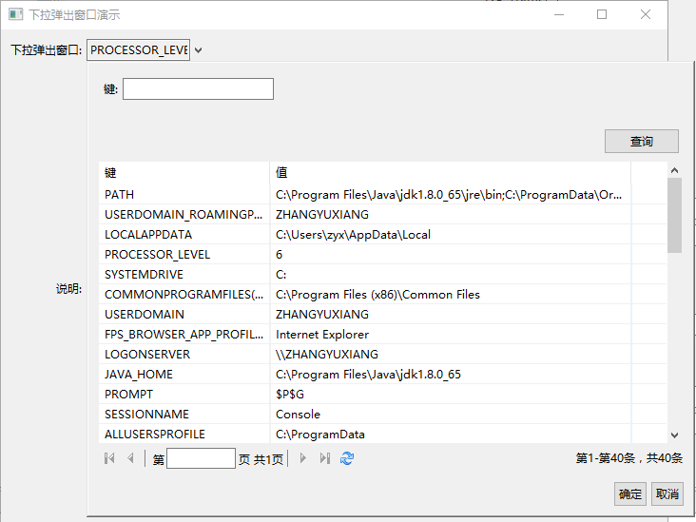This screenshot has width=696, height=522.
Task: Confirm selection with 确定 button
Action: [630, 493]
